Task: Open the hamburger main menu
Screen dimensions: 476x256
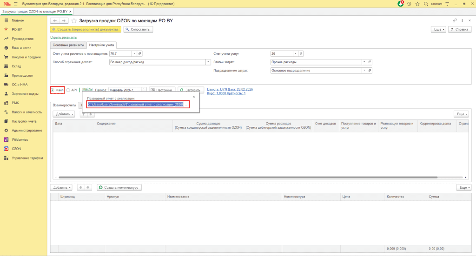Action: (x=15, y=4)
